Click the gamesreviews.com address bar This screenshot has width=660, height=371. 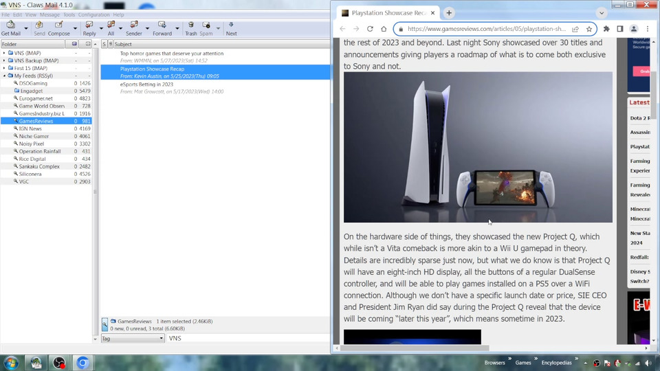pyautogui.click(x=486, y=29)
